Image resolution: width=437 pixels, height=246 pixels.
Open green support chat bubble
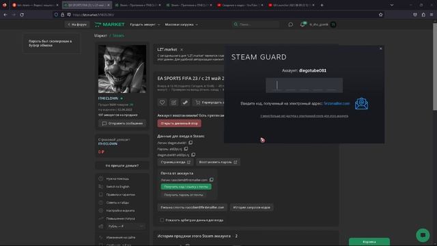(x=423, y=235)
